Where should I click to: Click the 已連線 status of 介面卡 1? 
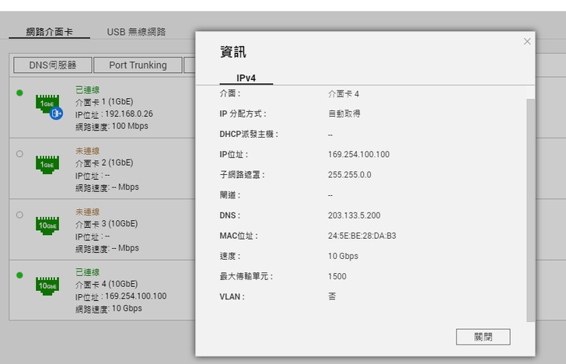(x=87, y=89)
